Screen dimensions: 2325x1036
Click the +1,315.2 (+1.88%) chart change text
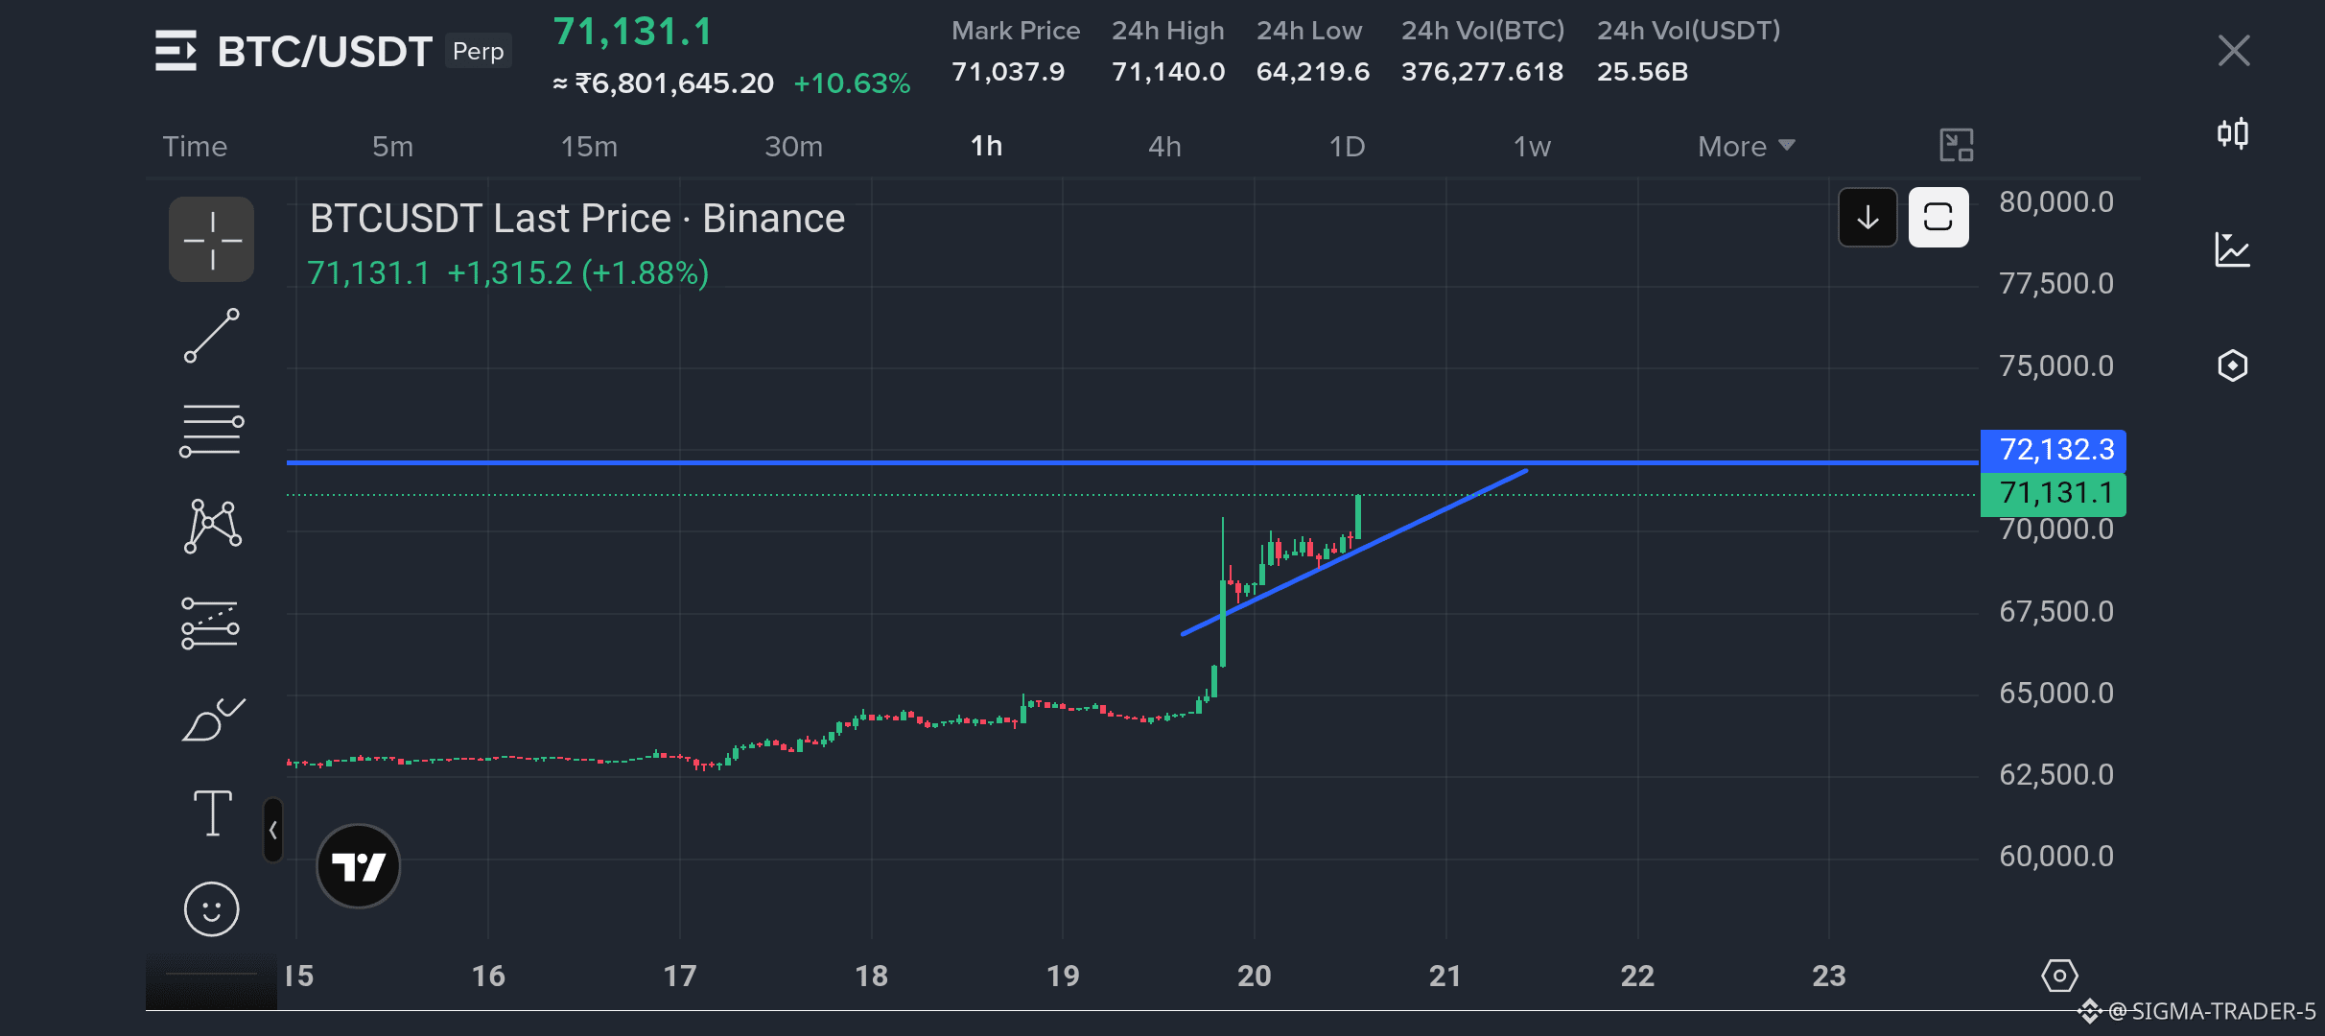click(x=577, y=273)
